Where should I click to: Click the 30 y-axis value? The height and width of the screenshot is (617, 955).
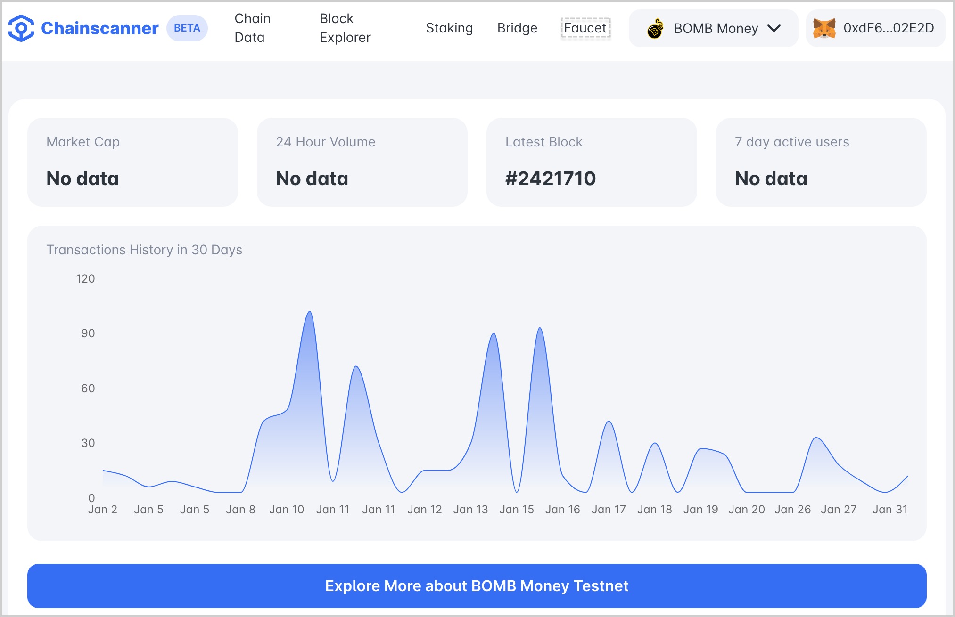(88, 443)
